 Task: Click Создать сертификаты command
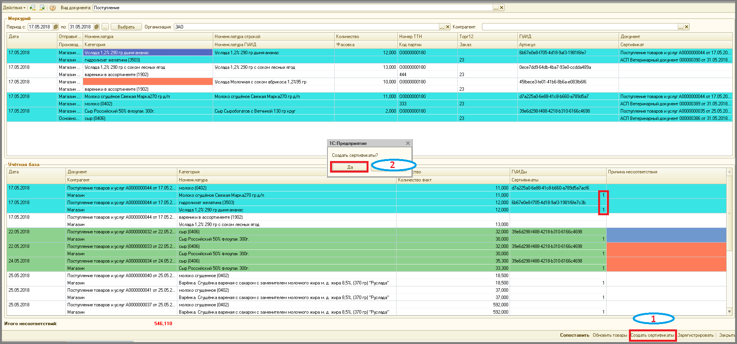click(x=652, y=335)
